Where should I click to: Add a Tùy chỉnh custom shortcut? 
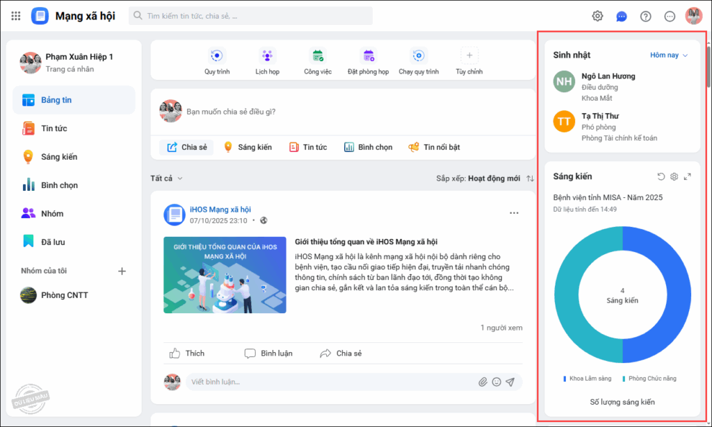tap(469, 61)
